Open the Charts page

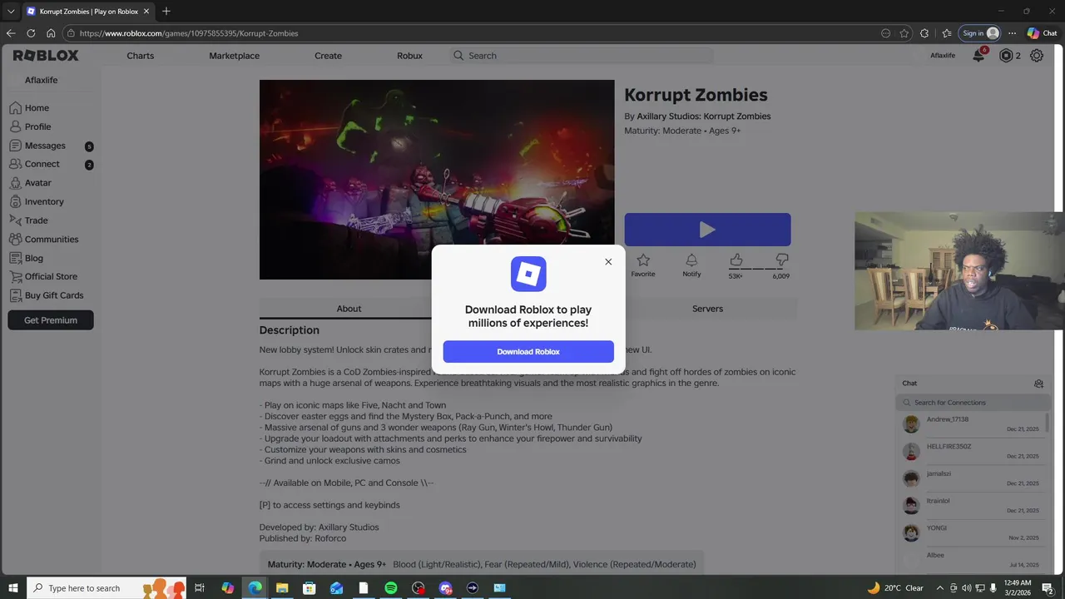click(x=140, y=56)
